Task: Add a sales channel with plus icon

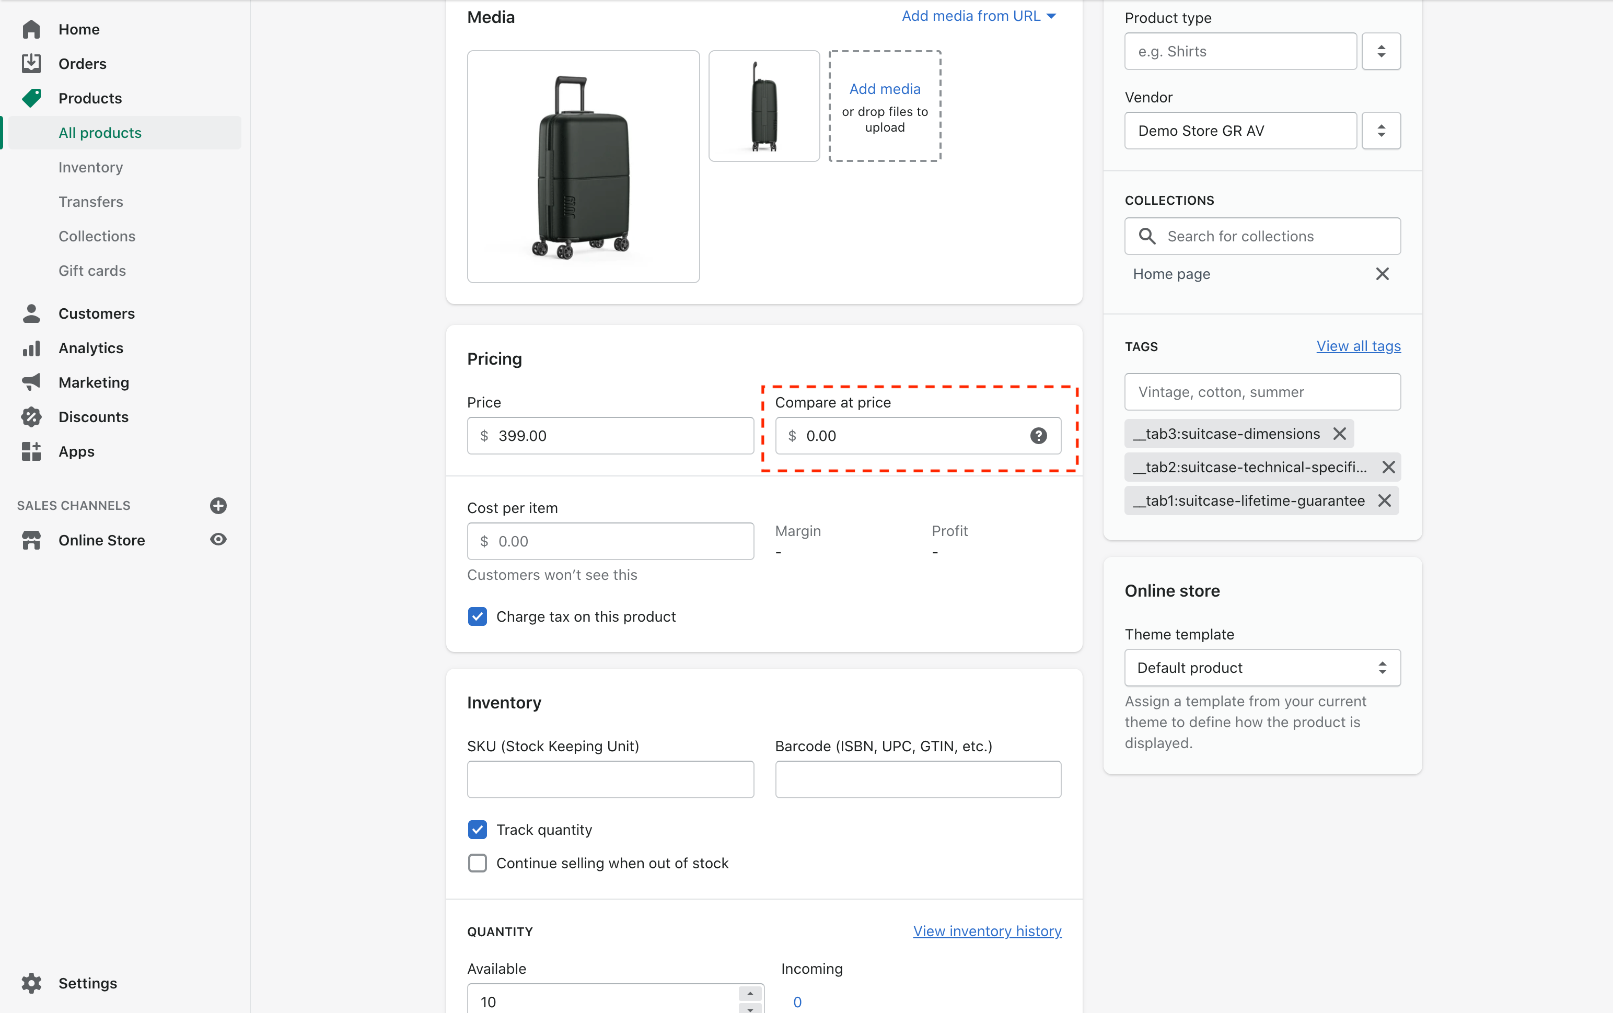Action: coord(218,506)
